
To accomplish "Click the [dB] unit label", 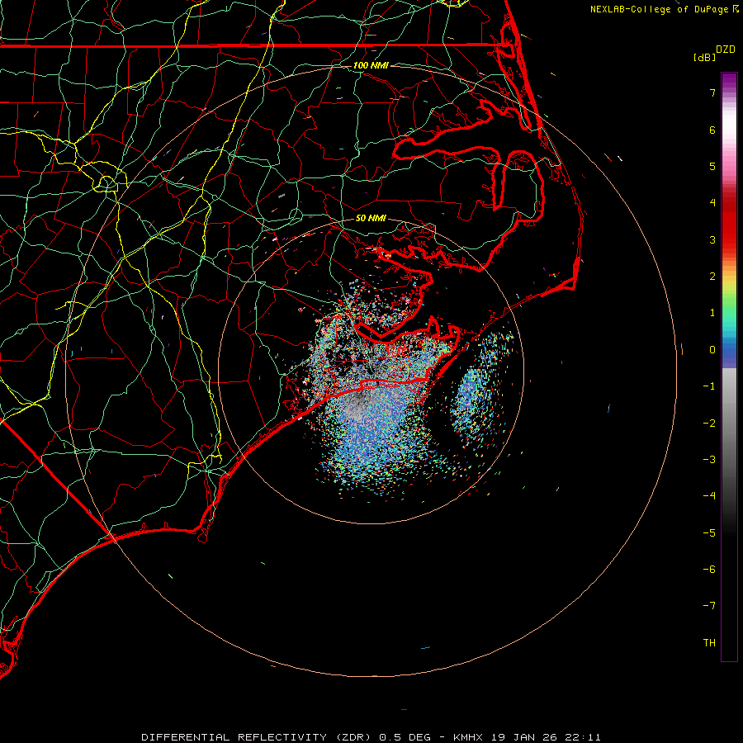I will point(705,57).
